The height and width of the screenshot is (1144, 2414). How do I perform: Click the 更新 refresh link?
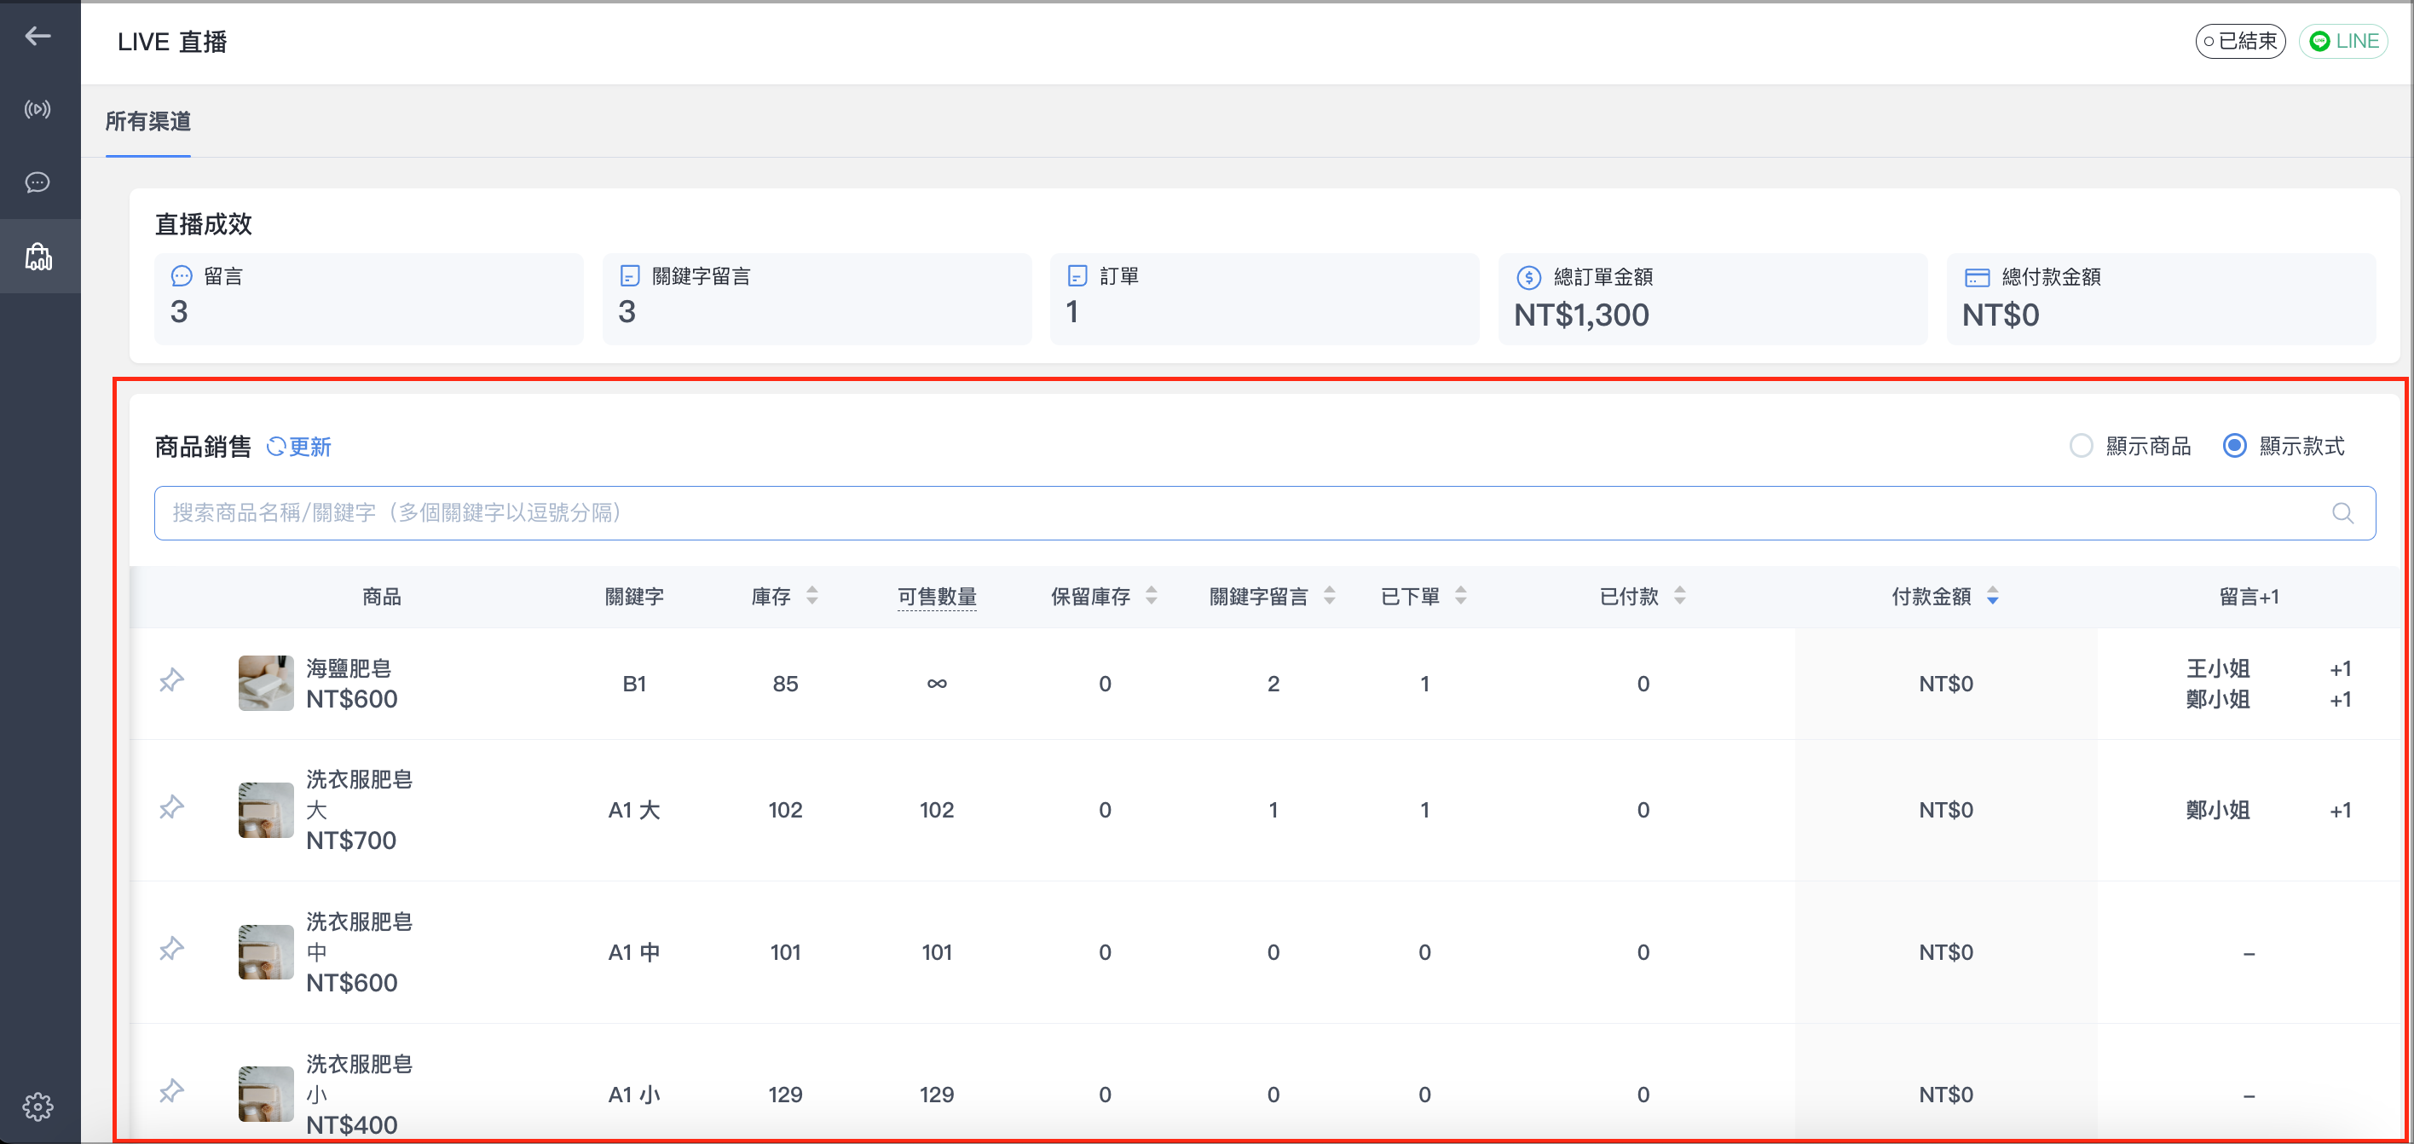(299, 447)
